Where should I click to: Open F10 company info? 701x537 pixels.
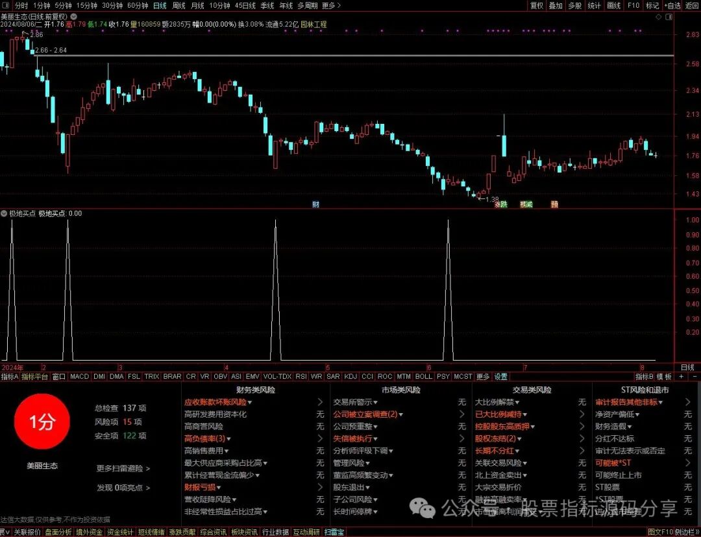(x=633, y=5)
